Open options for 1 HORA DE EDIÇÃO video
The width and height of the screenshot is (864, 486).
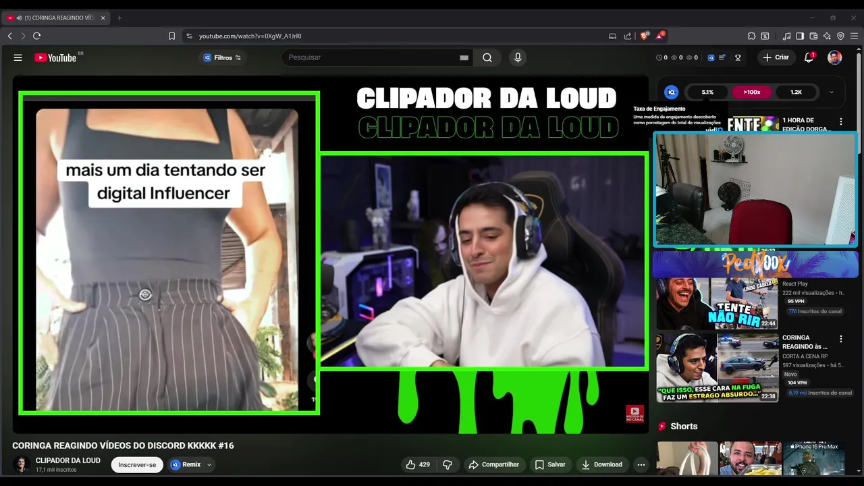[x=840, y=122]
